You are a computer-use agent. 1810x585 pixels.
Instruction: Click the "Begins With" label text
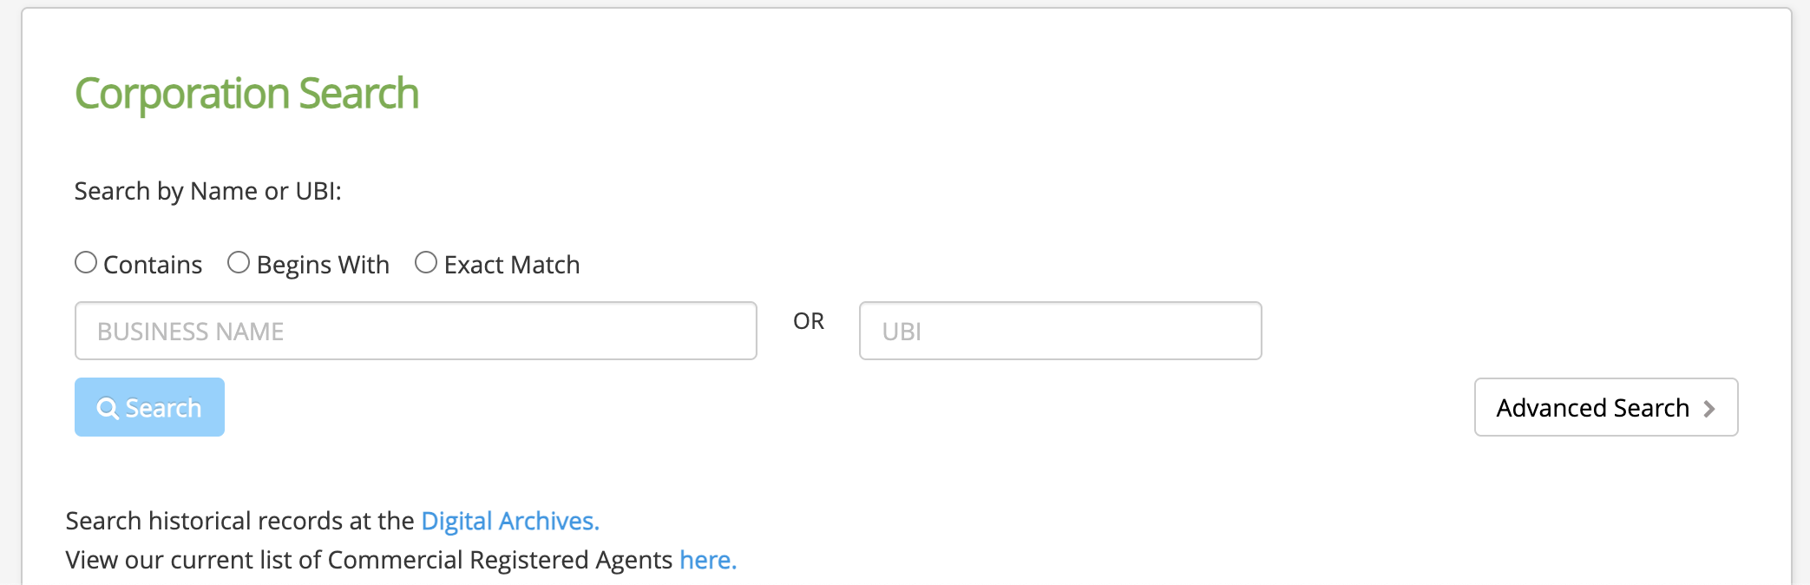pos(323,265)
